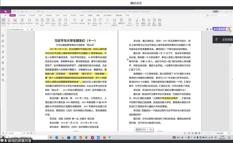This screenshot has height=143, width=233.
Task: Click the zoom slider handle
Action: tap(208, 133)
